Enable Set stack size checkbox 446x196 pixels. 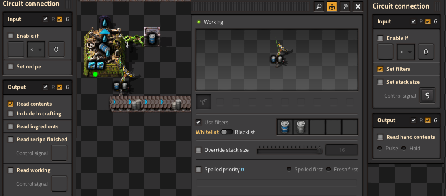point(380,82)
